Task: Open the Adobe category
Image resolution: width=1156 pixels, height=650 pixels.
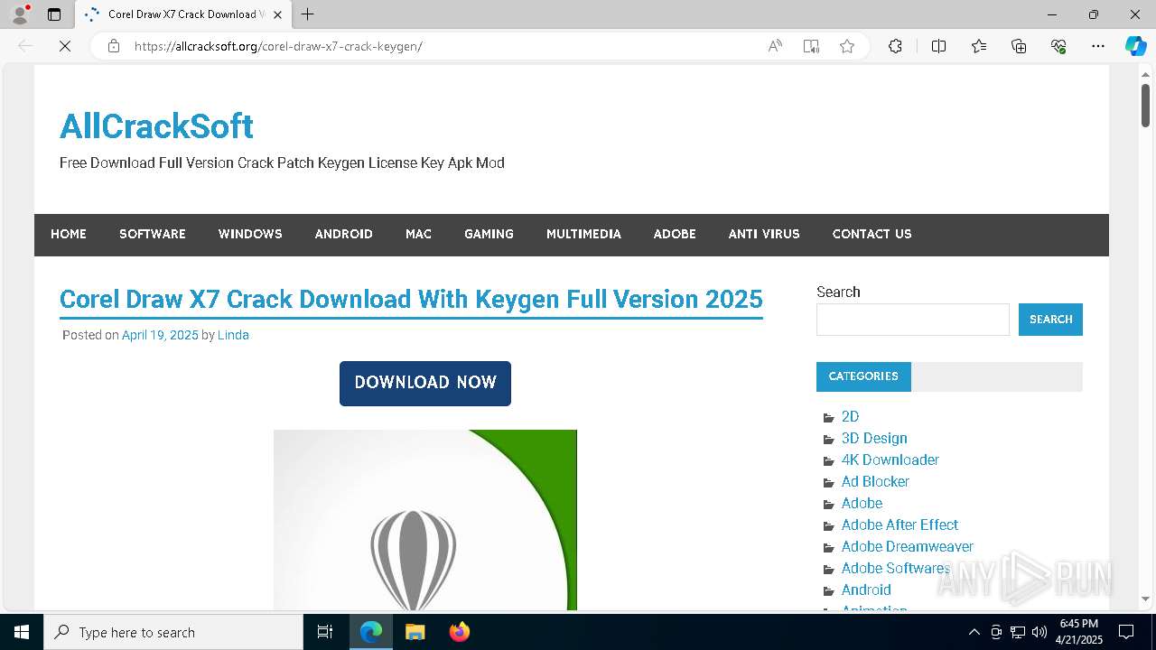Action: 862,504
